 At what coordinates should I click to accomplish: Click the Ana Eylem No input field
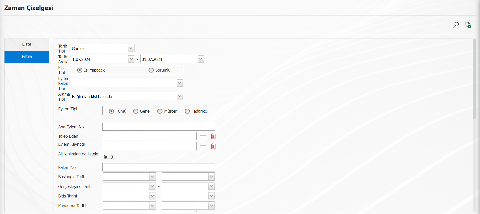pos(159,127)
